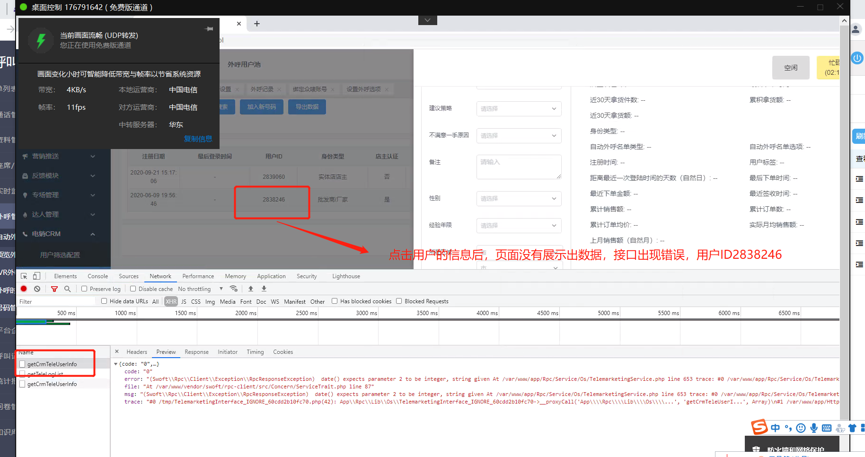
Task: Click the 加入新号码 button
Action: point(261,107)
